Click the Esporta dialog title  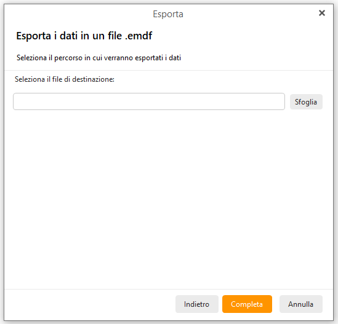tap(168, 14)
